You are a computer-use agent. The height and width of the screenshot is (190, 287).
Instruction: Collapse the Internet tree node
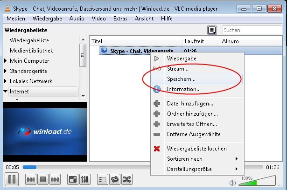point(6,91)
